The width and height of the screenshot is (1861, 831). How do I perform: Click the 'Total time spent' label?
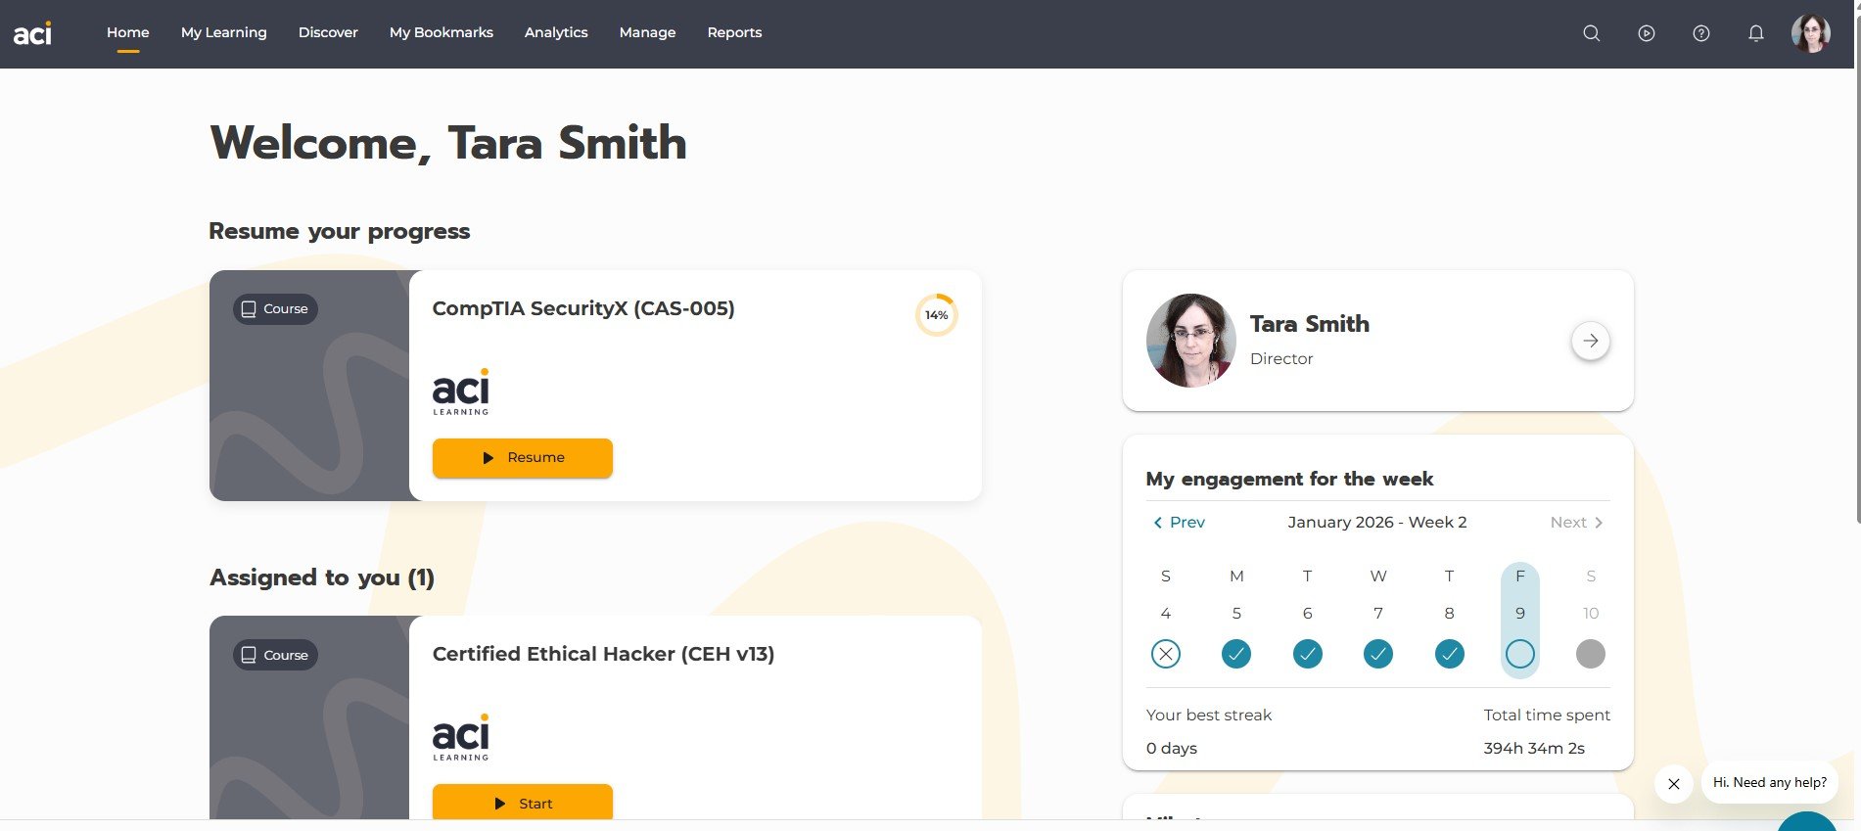click(1547, 715)
